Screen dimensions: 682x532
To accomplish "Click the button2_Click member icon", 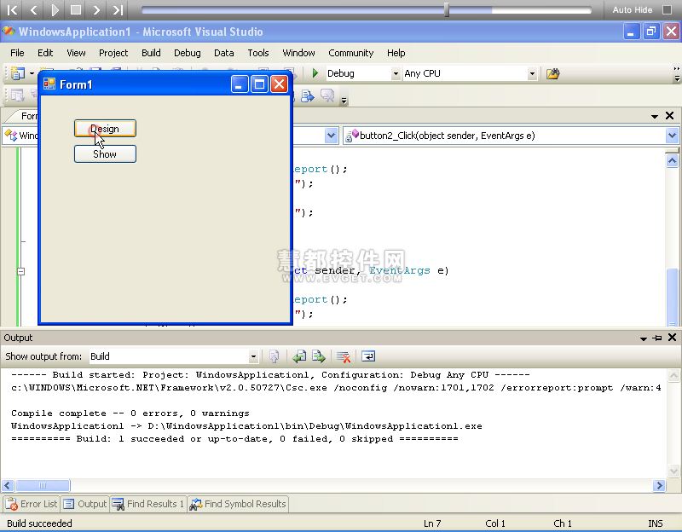I will click(352, 136).
